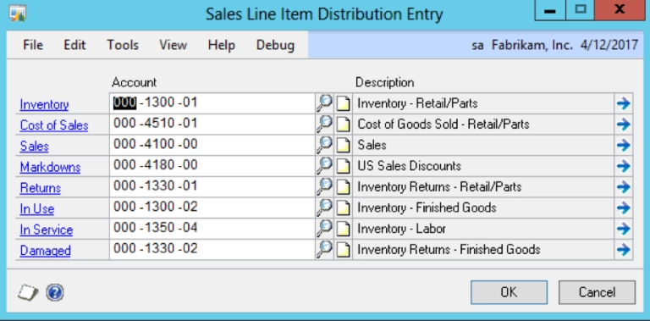Focus Sales account field 000-4100-00
Image resolution: width=650 pixels, height=321 pixels.
pos(212,145)
